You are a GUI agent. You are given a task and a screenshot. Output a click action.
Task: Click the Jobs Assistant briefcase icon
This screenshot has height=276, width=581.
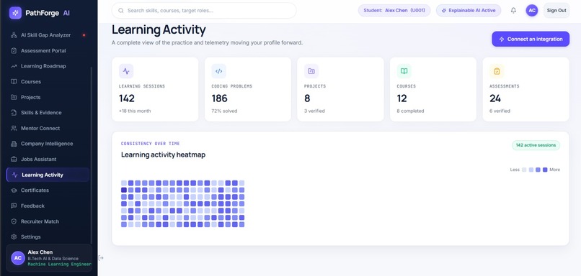14,160
